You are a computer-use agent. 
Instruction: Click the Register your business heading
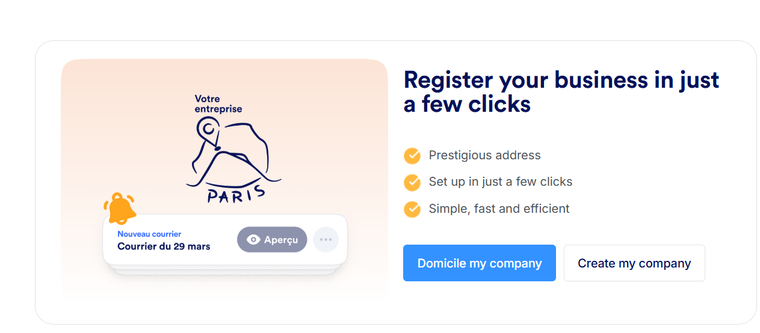[561, 92]
